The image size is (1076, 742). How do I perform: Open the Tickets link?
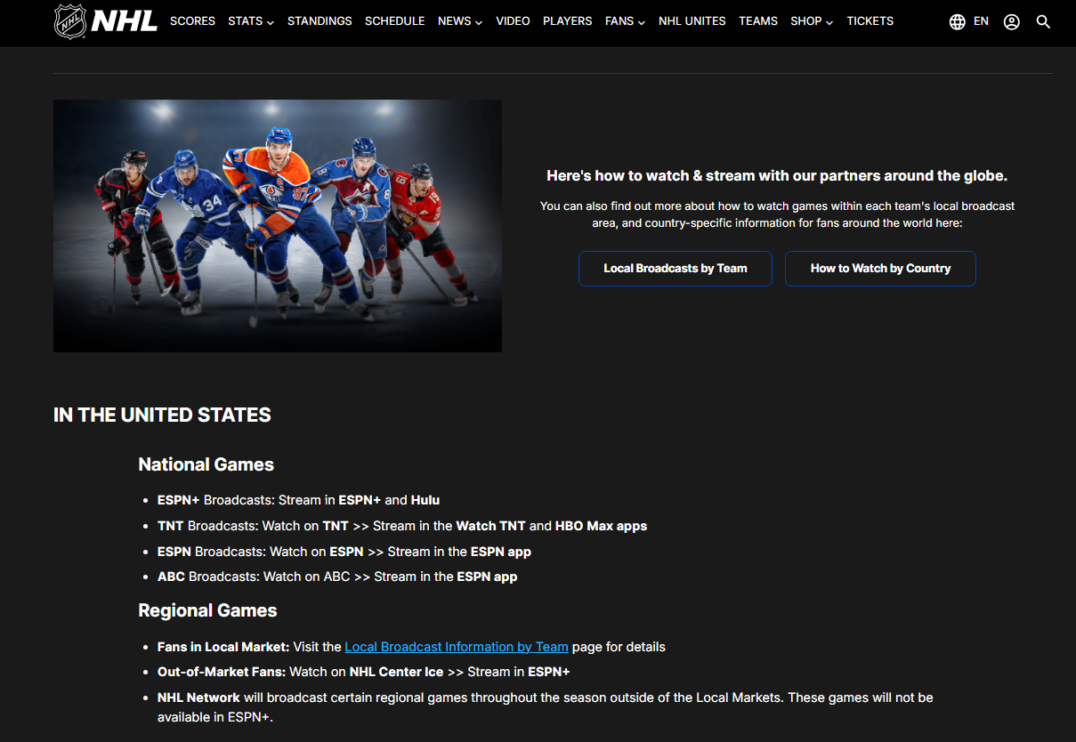[870, 20]
